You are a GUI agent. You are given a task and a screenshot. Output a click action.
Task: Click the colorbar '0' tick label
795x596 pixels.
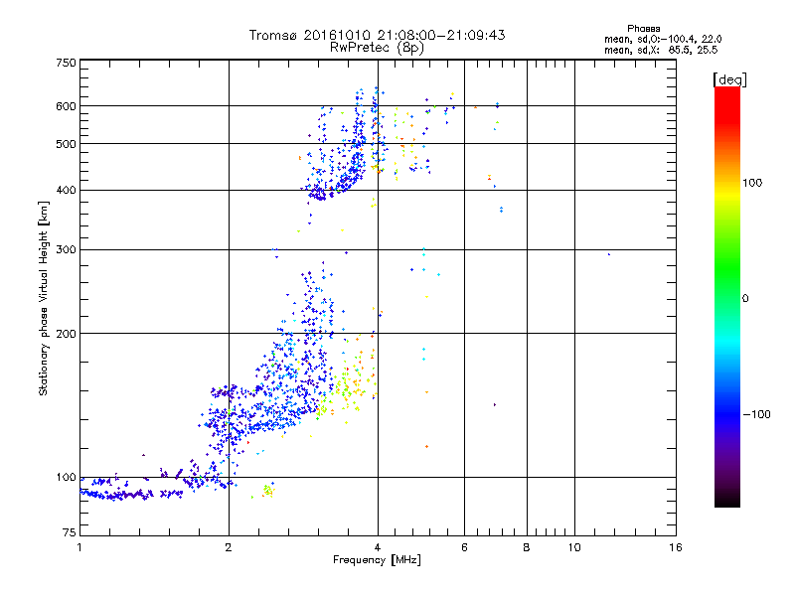coord(744,299)
